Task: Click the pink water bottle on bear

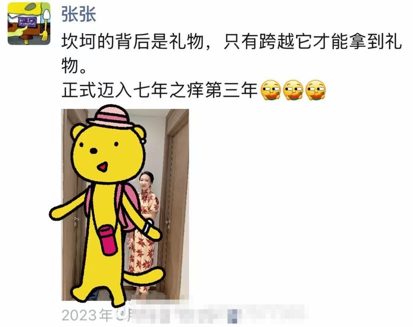Action: pyautogui.click(x=108, y=239)
